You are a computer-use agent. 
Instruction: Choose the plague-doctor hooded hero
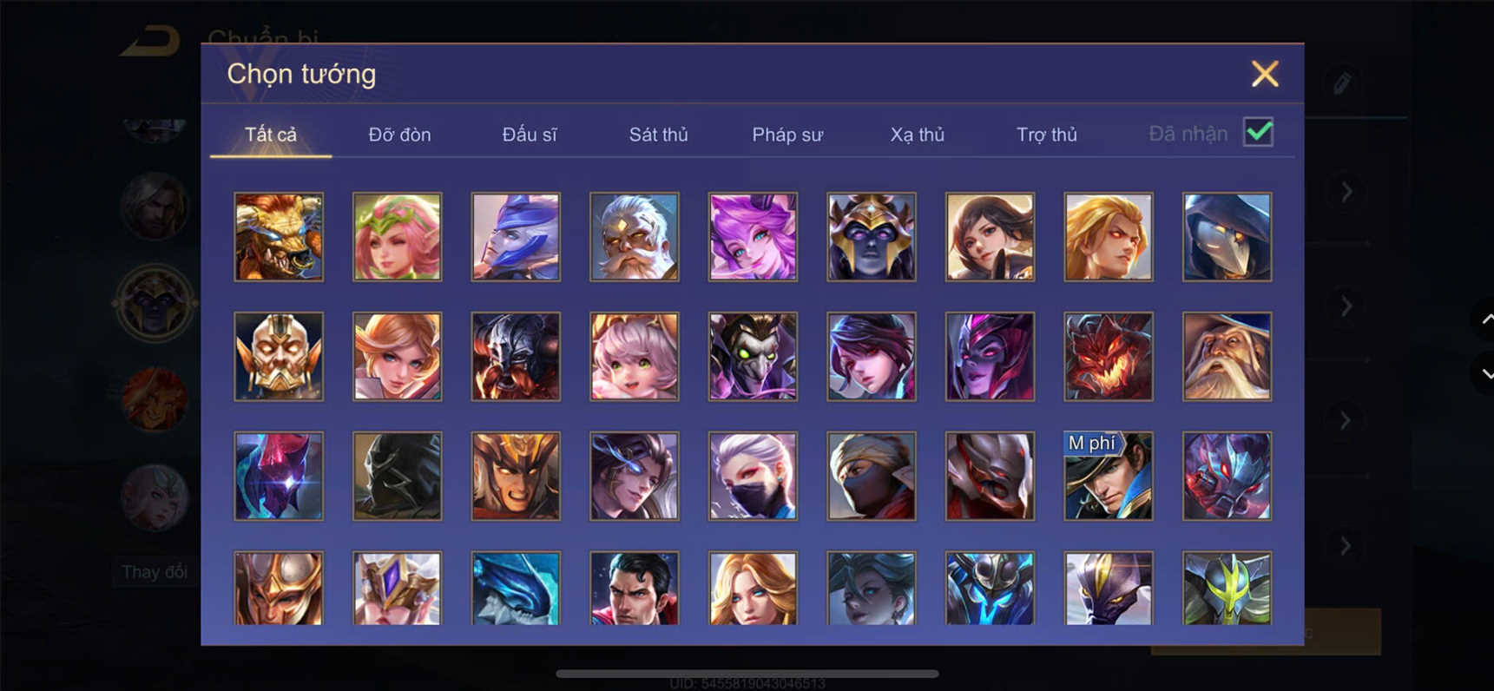1227,237
